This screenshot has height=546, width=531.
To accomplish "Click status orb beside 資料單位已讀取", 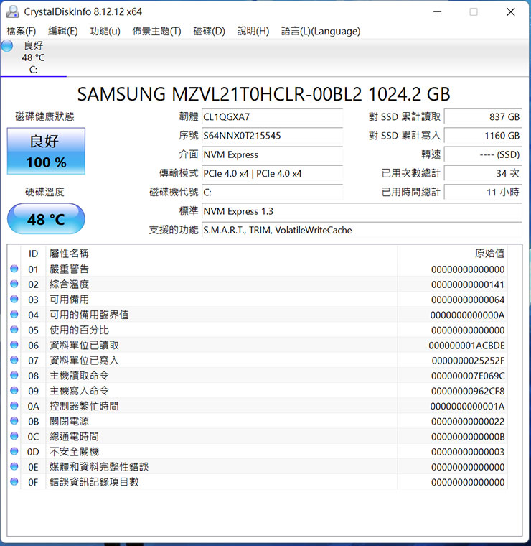I will point(14,346).
